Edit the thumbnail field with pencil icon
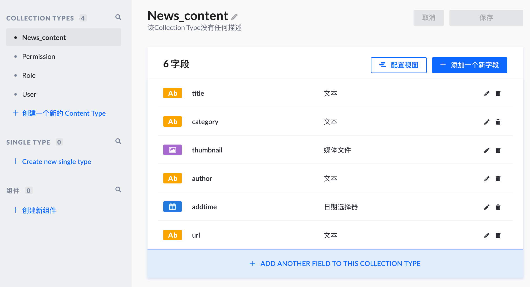This screenshot has width=530, height=287. pos(487,150)
